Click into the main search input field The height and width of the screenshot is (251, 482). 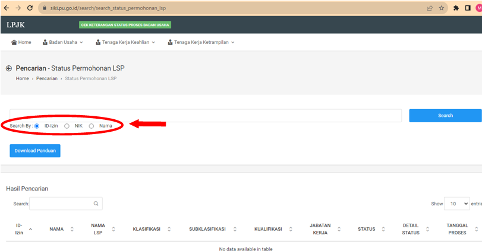click(x=206, y=116)
